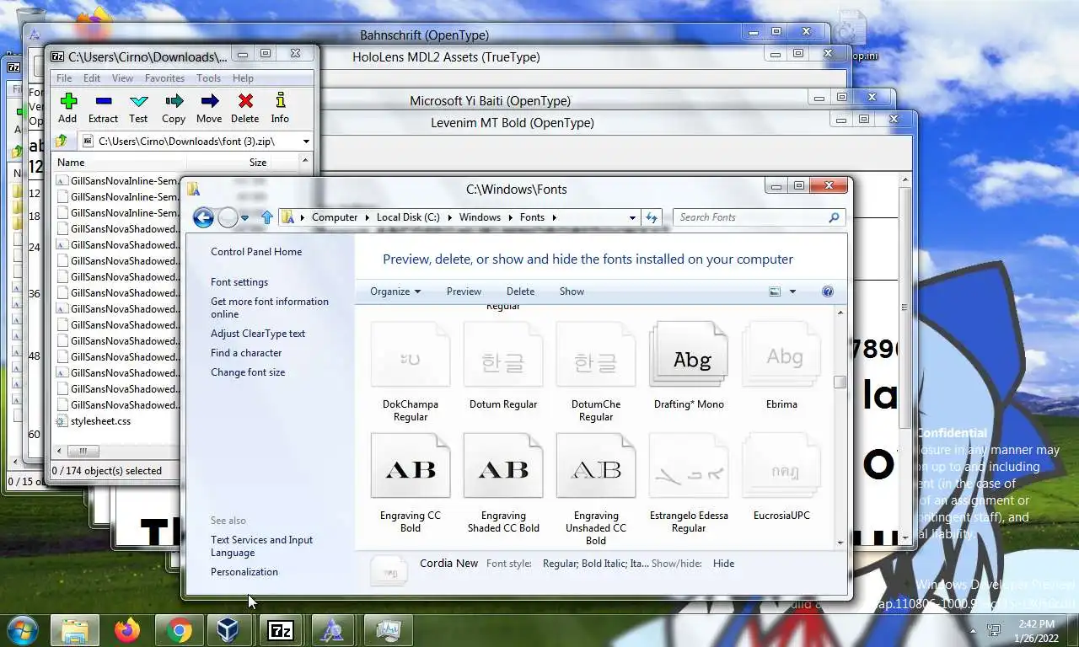Click the Move icon in 7-Zip
Image resolution: width=1079 pixels, height=647 pixels.
pyautogui.click(x=209, y=102)
